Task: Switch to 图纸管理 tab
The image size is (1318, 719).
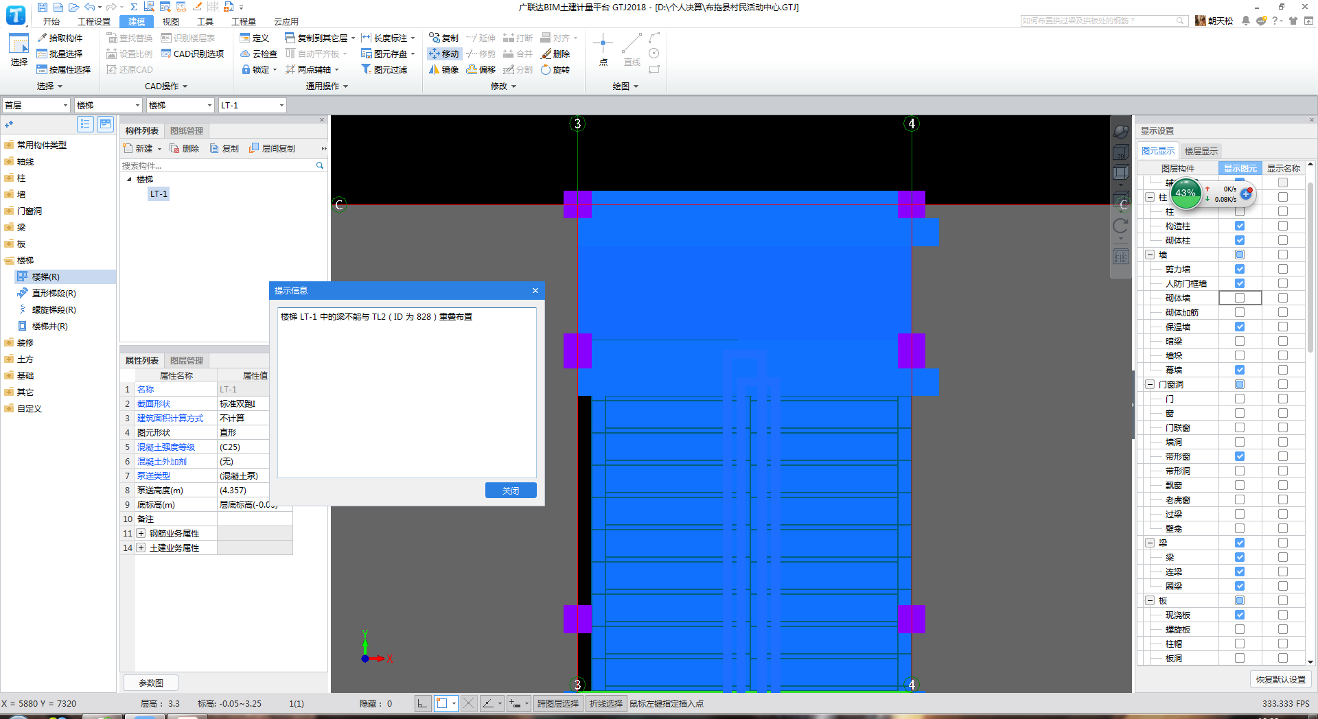Action: (x=187, y=130)
